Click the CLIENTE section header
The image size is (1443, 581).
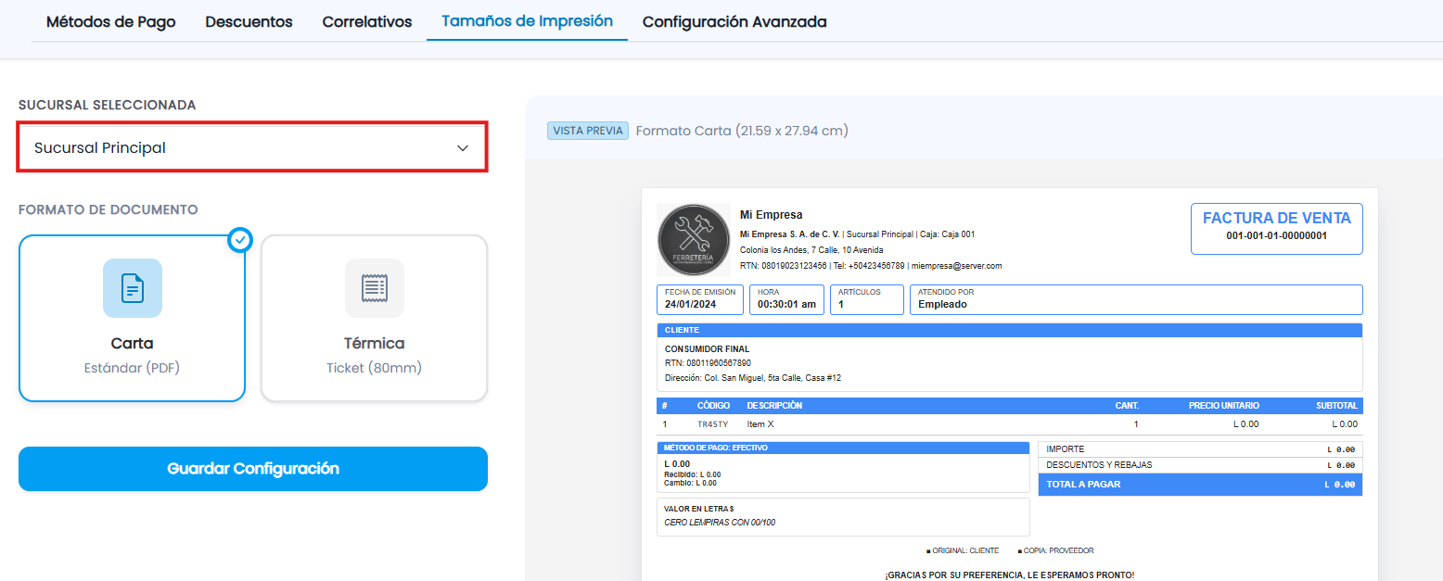click(x=1009, y=330)
